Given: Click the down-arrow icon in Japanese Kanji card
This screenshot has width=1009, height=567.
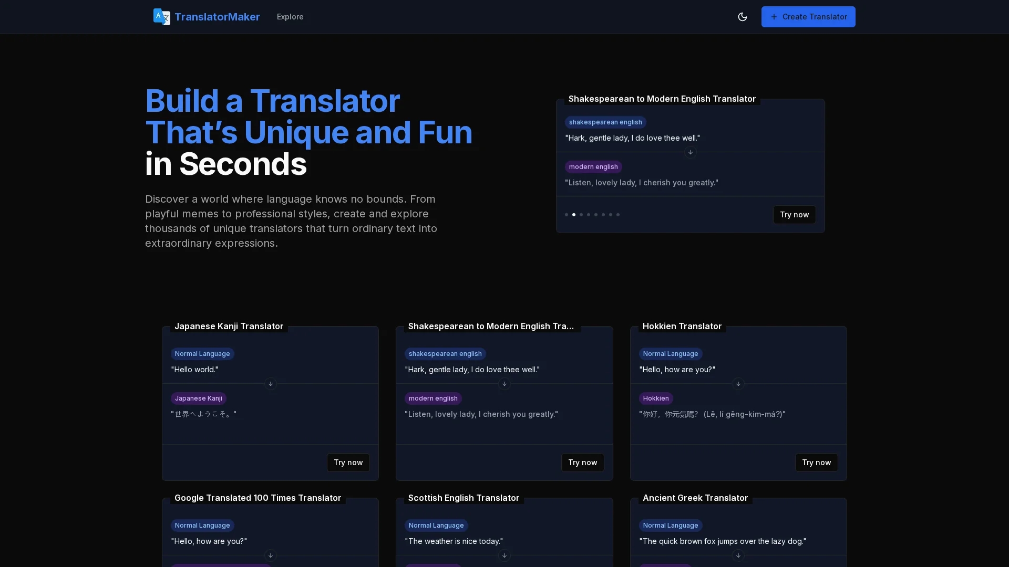Looking at the screenshot, I should (x=271, y=384).
